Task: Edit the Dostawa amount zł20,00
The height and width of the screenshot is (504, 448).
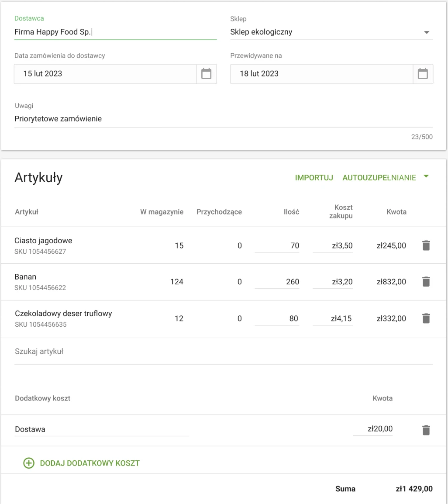Action: [x=372, y=429]
